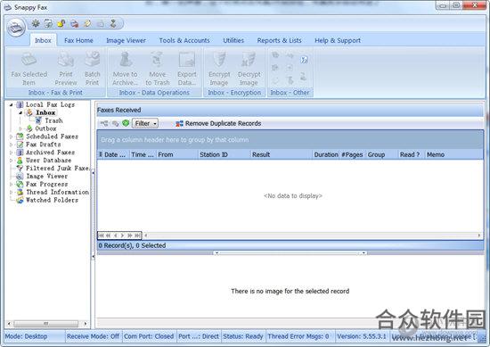Expand the Fax Drafts node
This screenshot has width=490, height=347.
(12, 145)
